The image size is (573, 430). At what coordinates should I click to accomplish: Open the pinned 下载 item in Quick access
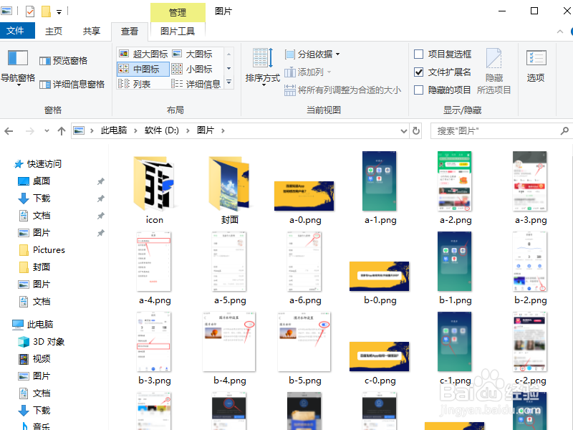(34, 199)
